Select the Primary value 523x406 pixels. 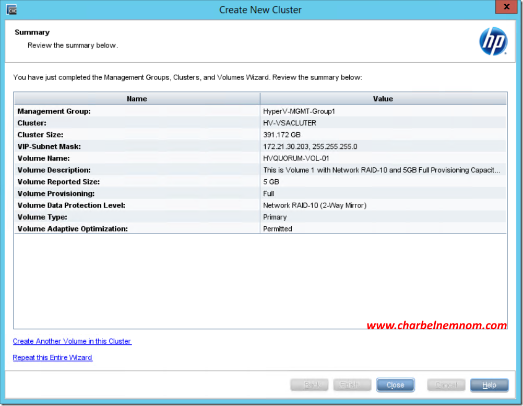click(x=275, y=217)
